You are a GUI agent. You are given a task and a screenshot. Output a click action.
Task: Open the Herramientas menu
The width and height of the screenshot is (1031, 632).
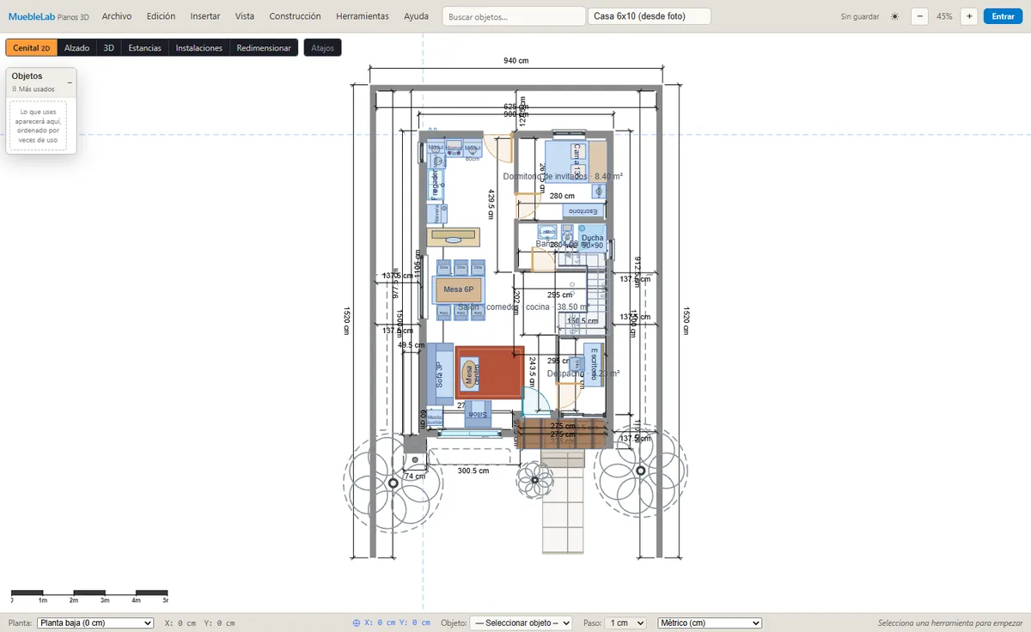pos(363,16)
